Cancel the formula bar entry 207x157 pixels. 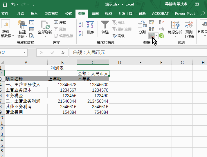pyautogui.click(x=42, y=53)
